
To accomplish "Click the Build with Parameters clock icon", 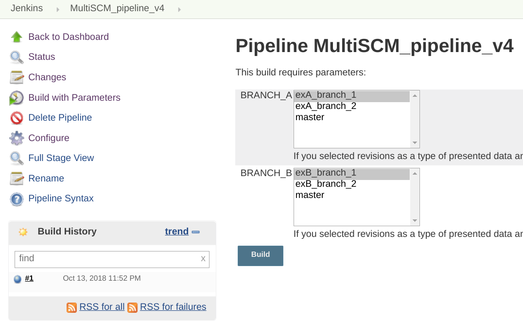I will click(17, 98).
